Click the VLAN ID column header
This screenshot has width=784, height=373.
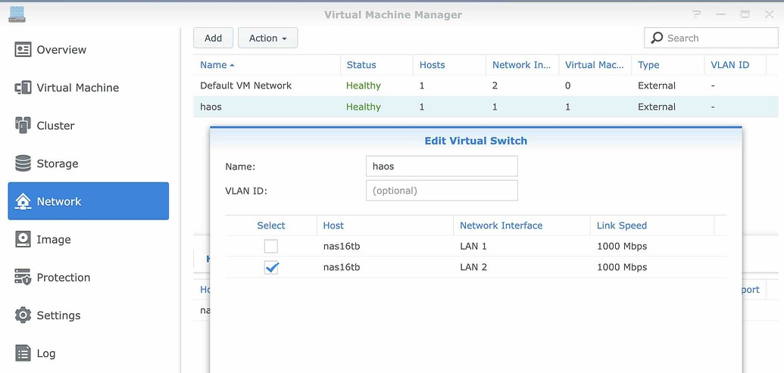730,65
